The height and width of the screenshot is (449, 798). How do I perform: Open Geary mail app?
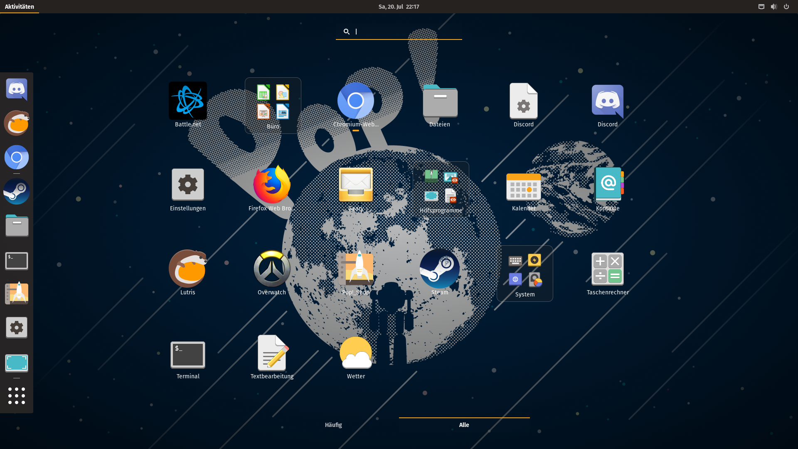click(356, 189)
